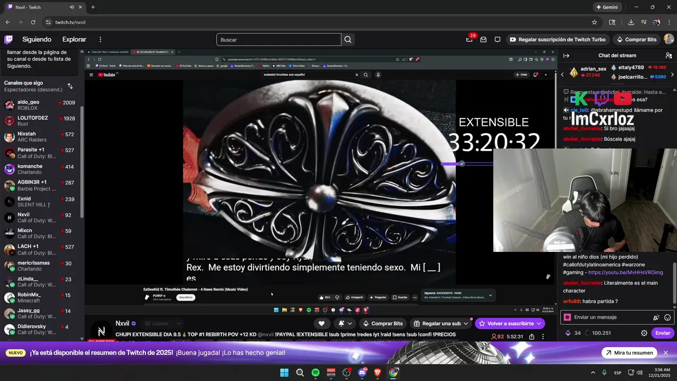Open a new browser tab
The height and width of the screenshot is (381, 677).
(x=93, y=7)
